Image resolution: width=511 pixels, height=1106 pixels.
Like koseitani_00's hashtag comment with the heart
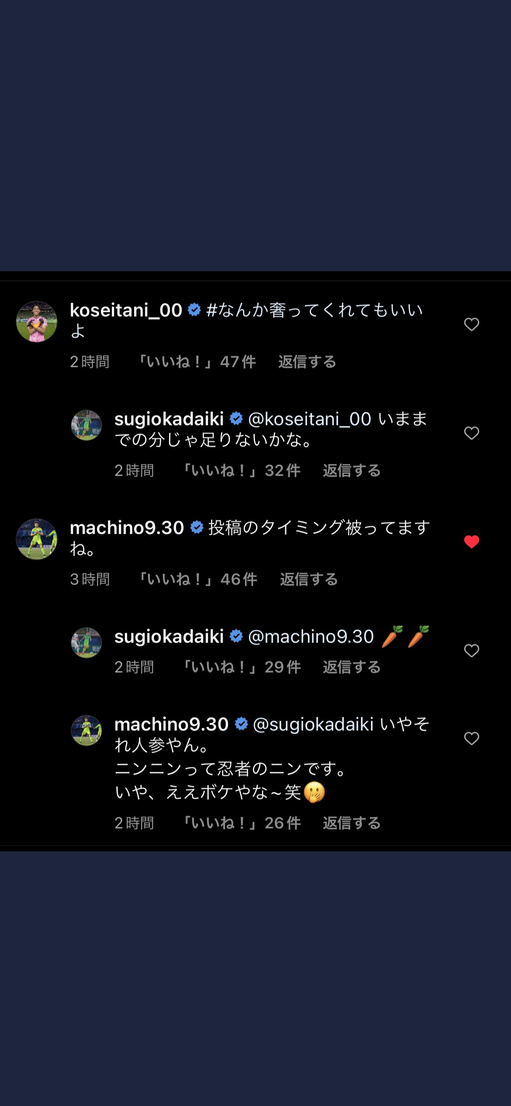pos(471,324)
